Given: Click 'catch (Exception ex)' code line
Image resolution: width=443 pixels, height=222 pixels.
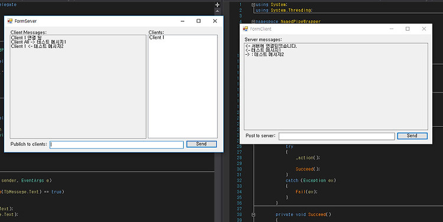Looking at the screenshot, I should coord(311,180).
